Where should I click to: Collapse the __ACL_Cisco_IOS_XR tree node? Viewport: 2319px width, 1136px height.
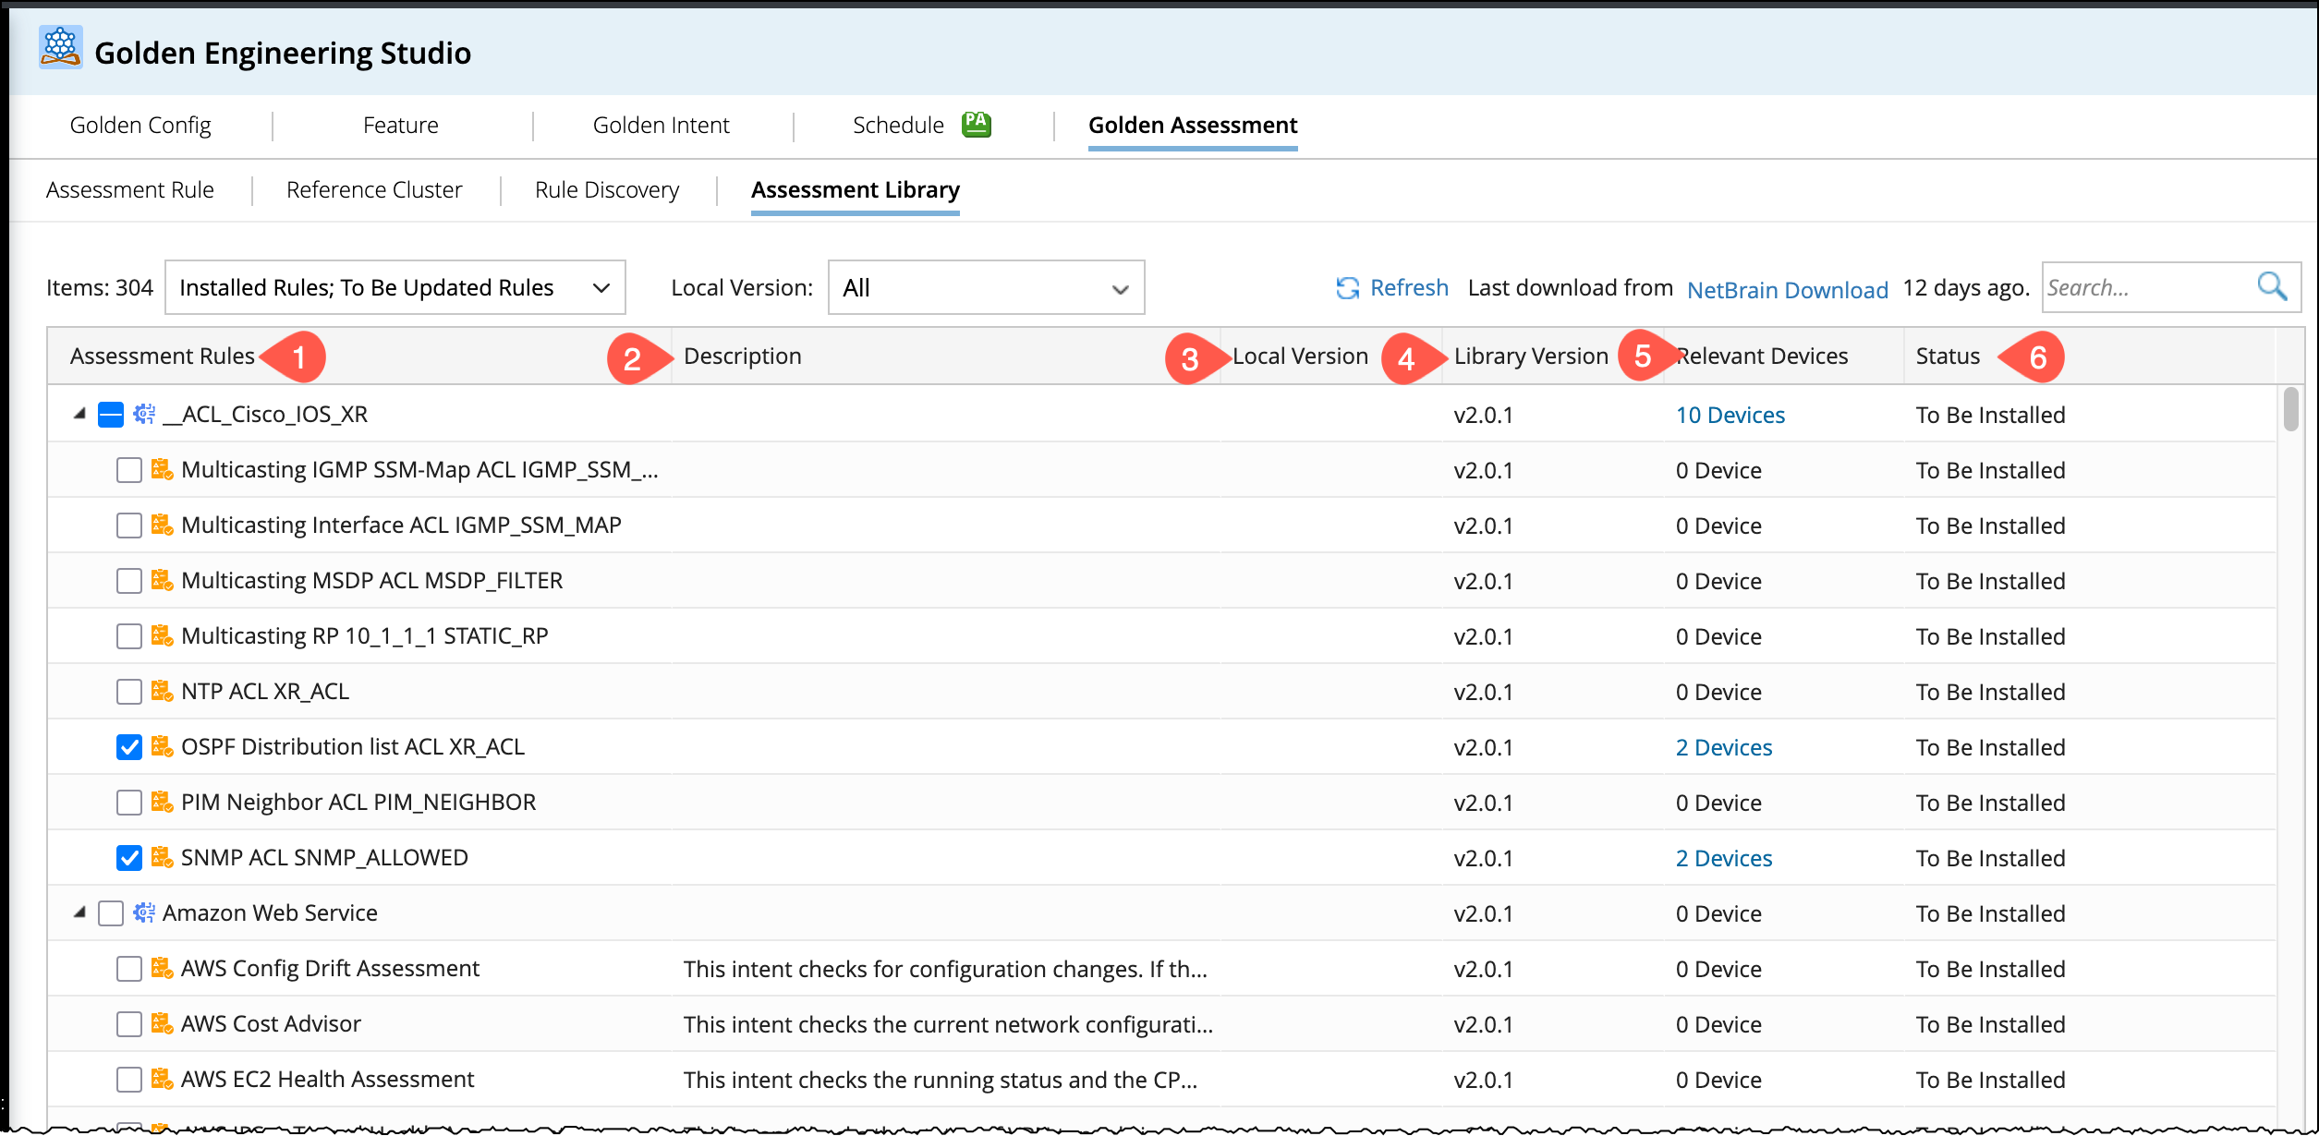point(79,415)
